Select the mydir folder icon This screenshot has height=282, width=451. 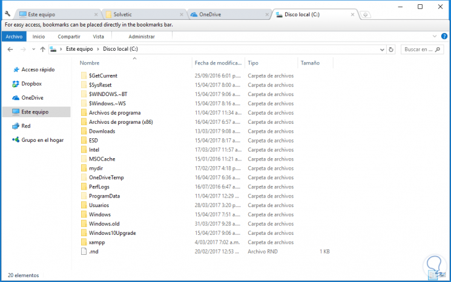tap(84, 168)
